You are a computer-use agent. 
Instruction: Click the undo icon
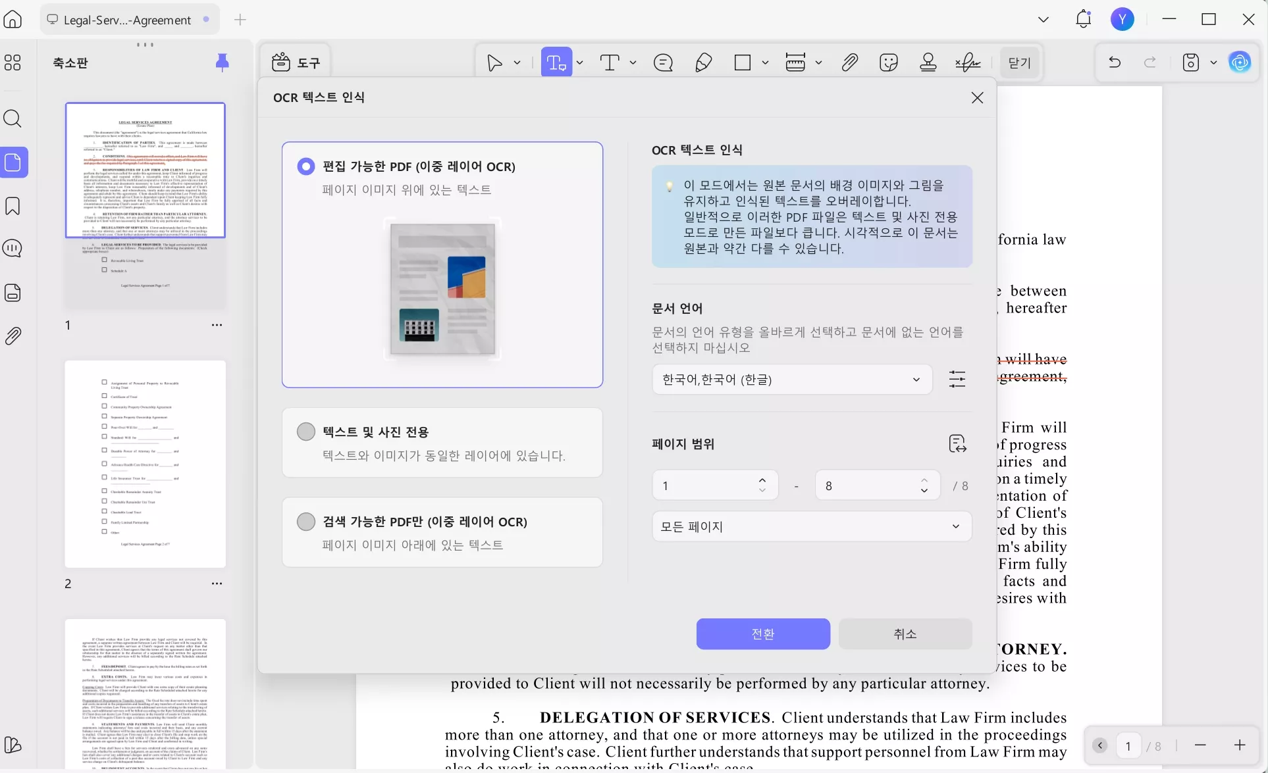1114,62
